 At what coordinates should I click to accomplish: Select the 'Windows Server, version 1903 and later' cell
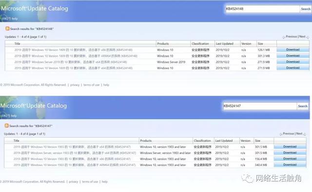[165, 153]
